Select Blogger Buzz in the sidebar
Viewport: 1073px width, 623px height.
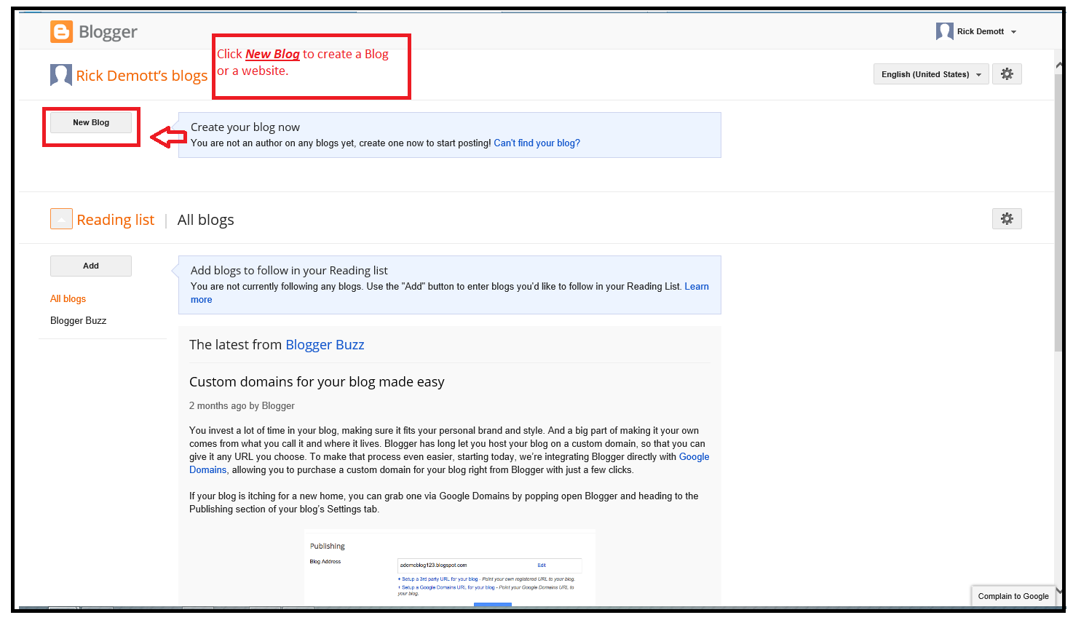coord(78,320)
